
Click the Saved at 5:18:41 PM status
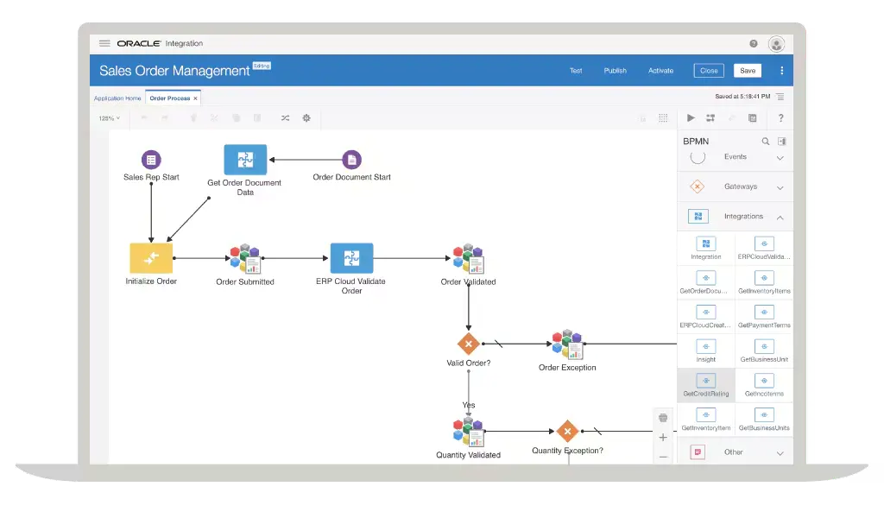(x=742, y=97)
